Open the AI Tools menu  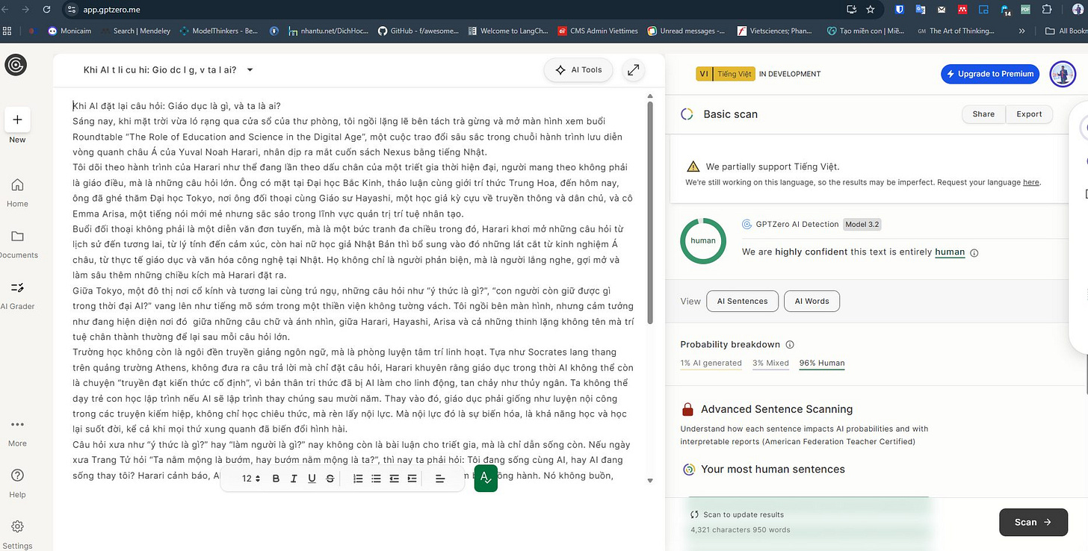coord(578,69)
